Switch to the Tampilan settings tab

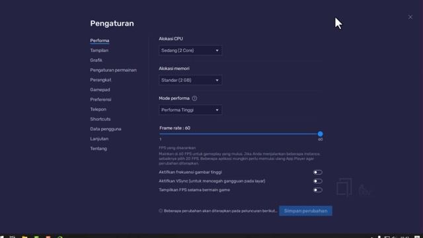[x=99, y=50]
